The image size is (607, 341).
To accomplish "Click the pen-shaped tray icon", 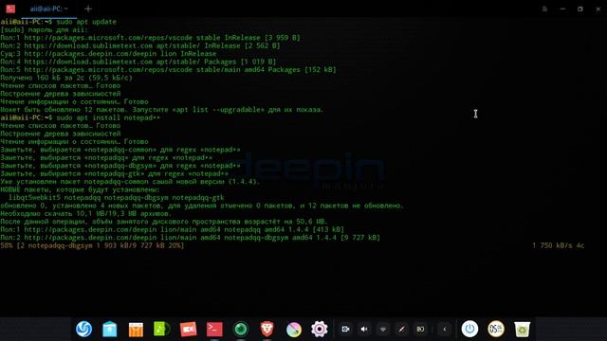I will 402,329.
